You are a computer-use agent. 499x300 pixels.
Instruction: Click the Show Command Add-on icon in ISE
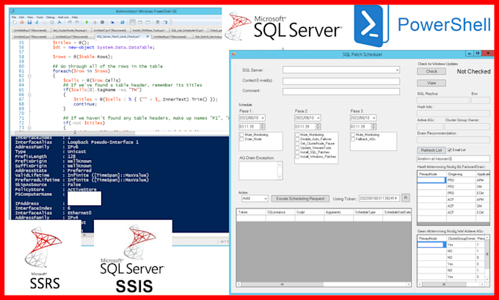165,22
